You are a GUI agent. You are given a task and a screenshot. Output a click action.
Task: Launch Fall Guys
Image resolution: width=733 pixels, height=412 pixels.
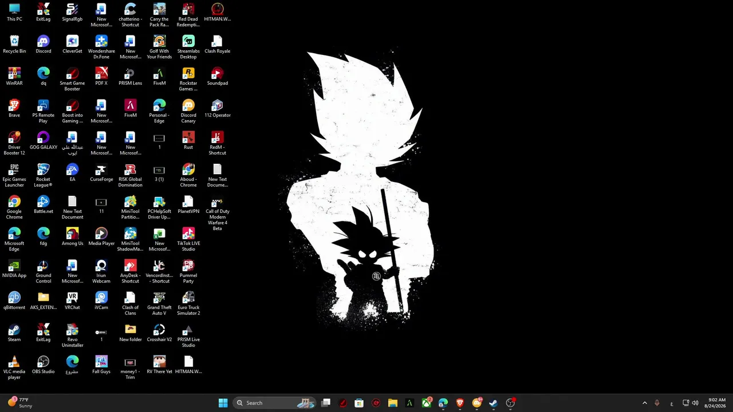tap(101, 365)
